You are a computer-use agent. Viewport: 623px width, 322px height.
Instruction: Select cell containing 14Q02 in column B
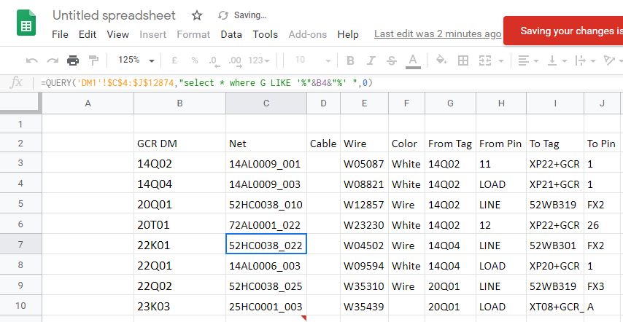pyautogui.click(x=179, y=163)
